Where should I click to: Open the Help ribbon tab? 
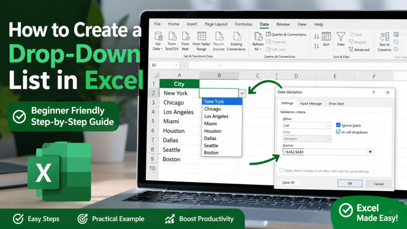pos(319,24)
